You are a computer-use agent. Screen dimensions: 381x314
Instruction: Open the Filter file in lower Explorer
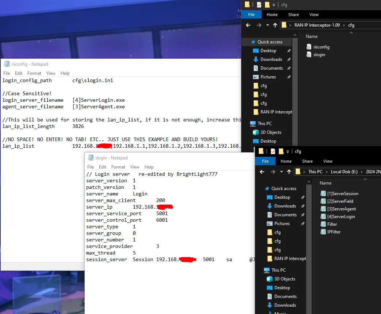click(x=329, y=224)
